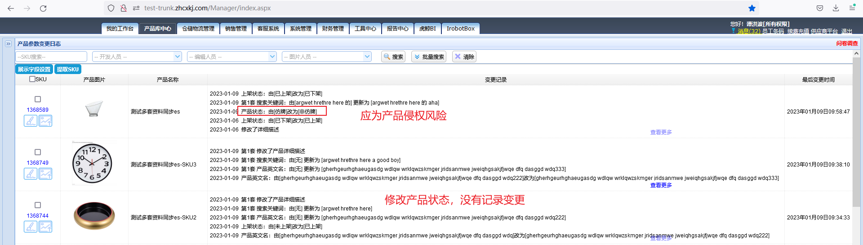Open the wall clock product thumbnail

93,163
